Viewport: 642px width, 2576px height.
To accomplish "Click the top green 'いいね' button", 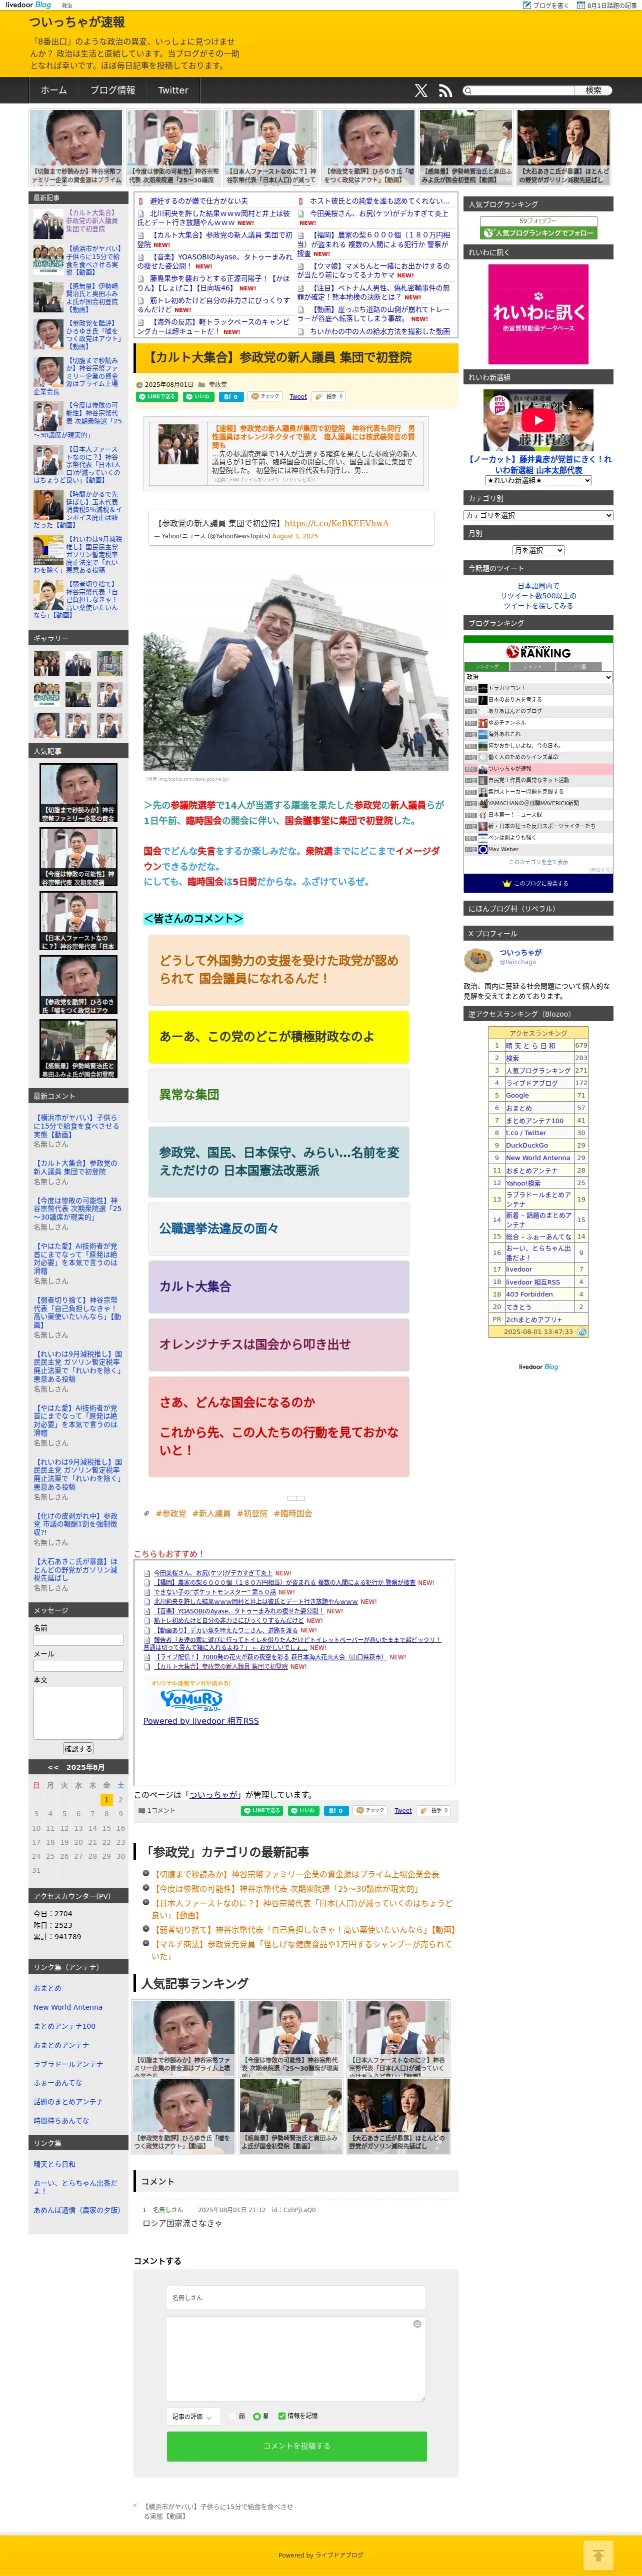I will tap(198, 397).
